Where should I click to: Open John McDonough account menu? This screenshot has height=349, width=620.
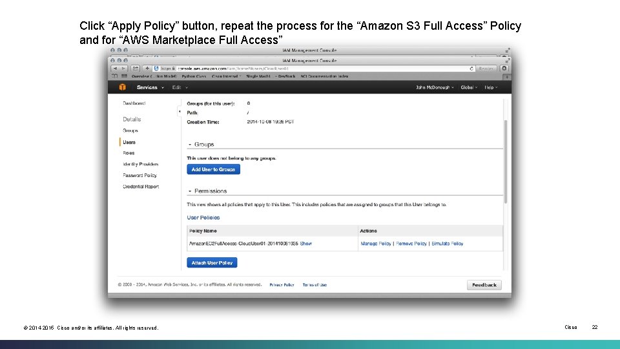click(x=435, y=87)
